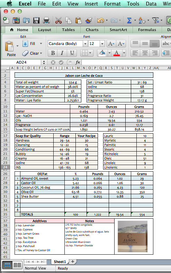Click the Paste clipboard toolbar icon
171x273 pixels.
pyautogui.click(x=78, y=20)
